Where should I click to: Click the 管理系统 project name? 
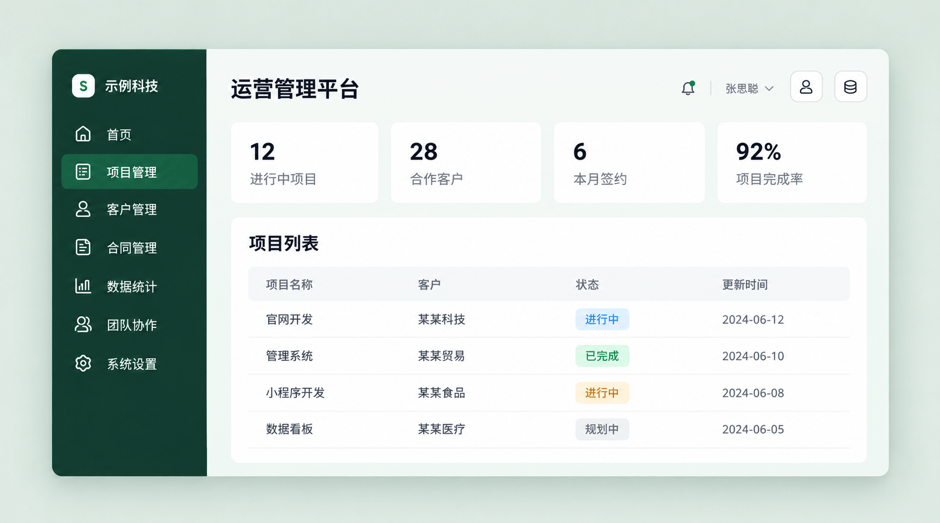(x=289, y=356)
